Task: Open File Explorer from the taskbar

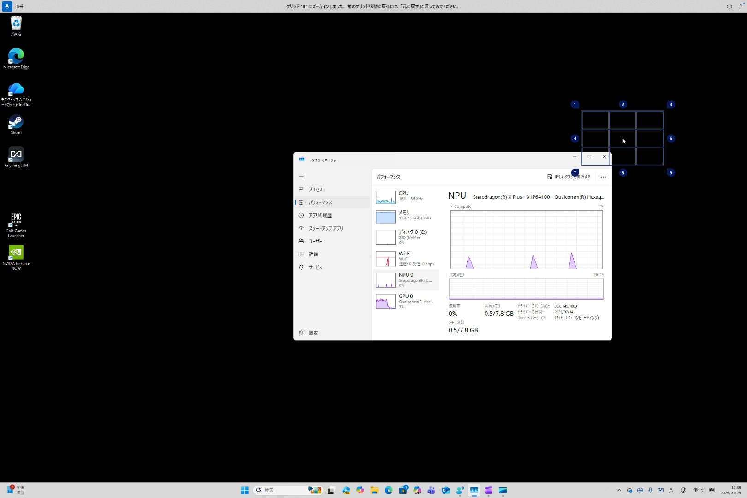Action: (374, 490)
